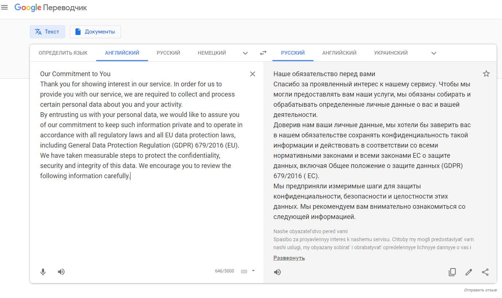Share the translation

coord(485,272)
